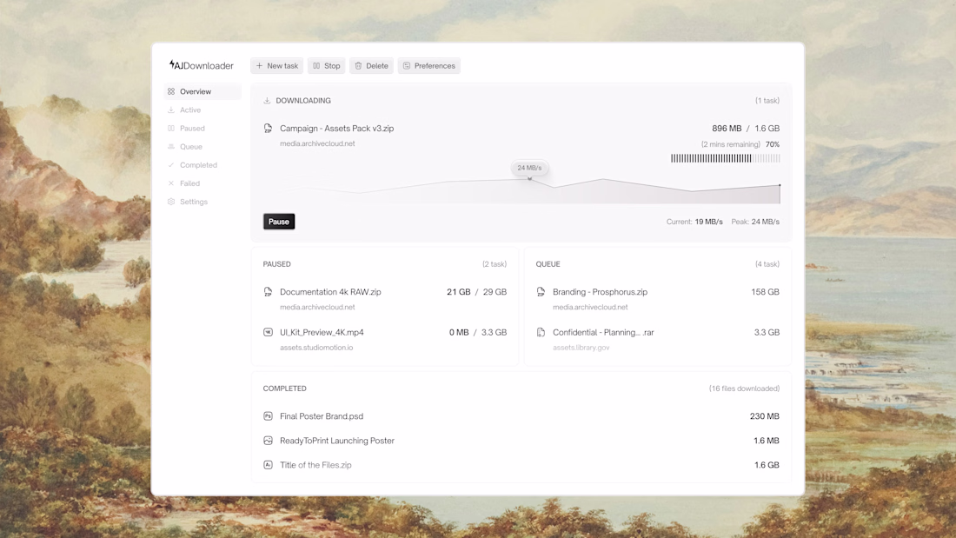Click the '(1 task)' downloading count
The image size is (956, 538).
pyautogui.click(x=767, y=101)
